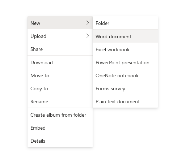Expand the chevron next to New
Viewport: 194px width, 160px height.
[88, 23]
